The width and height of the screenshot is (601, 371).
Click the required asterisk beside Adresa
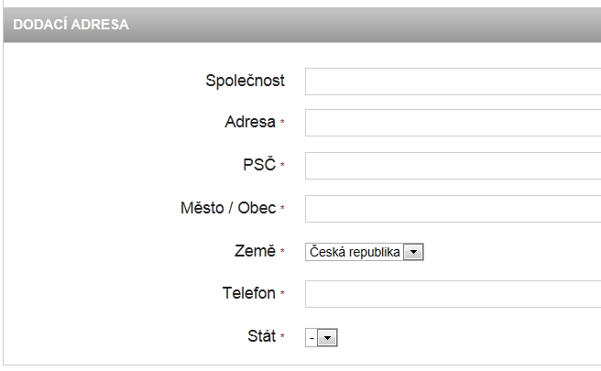click(x=282, y=124)
